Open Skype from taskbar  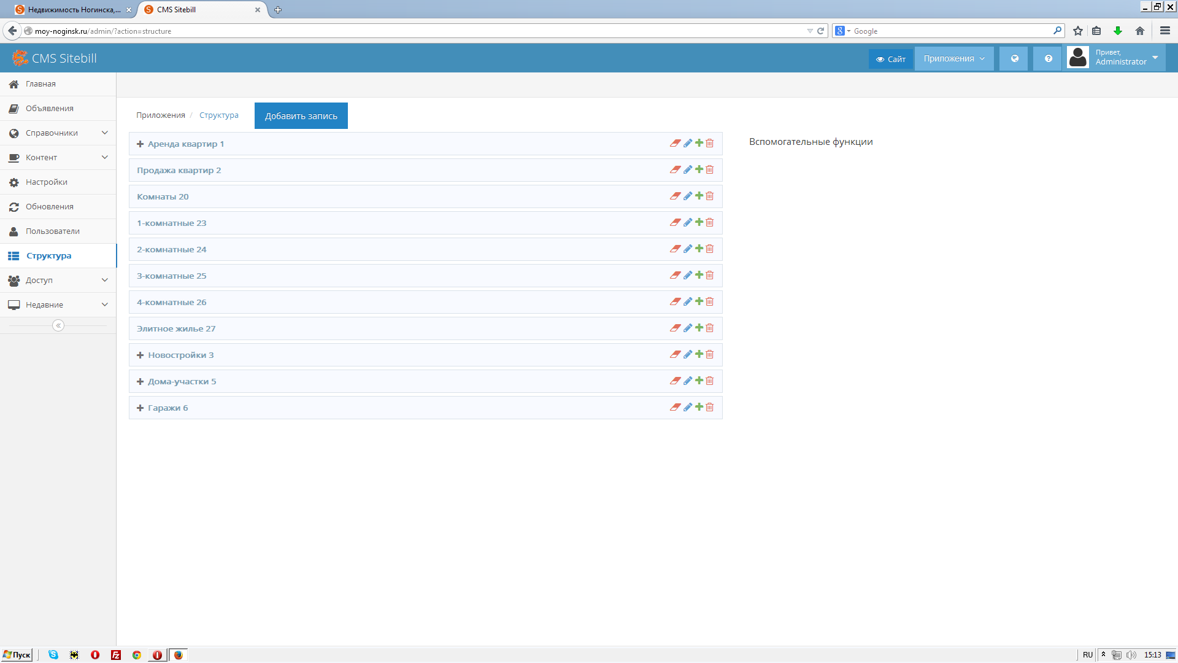coord(53,655)
